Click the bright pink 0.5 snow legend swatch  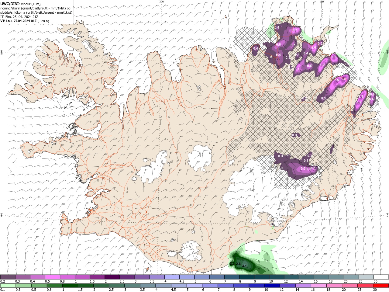(52, 277)
